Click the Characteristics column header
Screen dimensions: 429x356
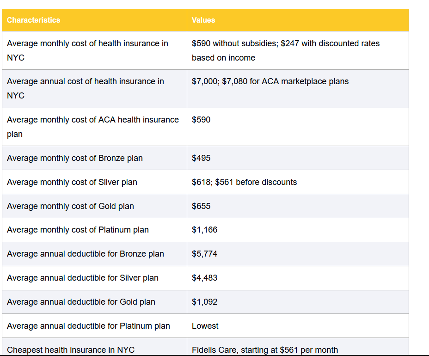click(33, 20)
